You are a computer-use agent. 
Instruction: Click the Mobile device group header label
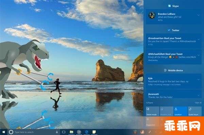click(x=175, y=70)
